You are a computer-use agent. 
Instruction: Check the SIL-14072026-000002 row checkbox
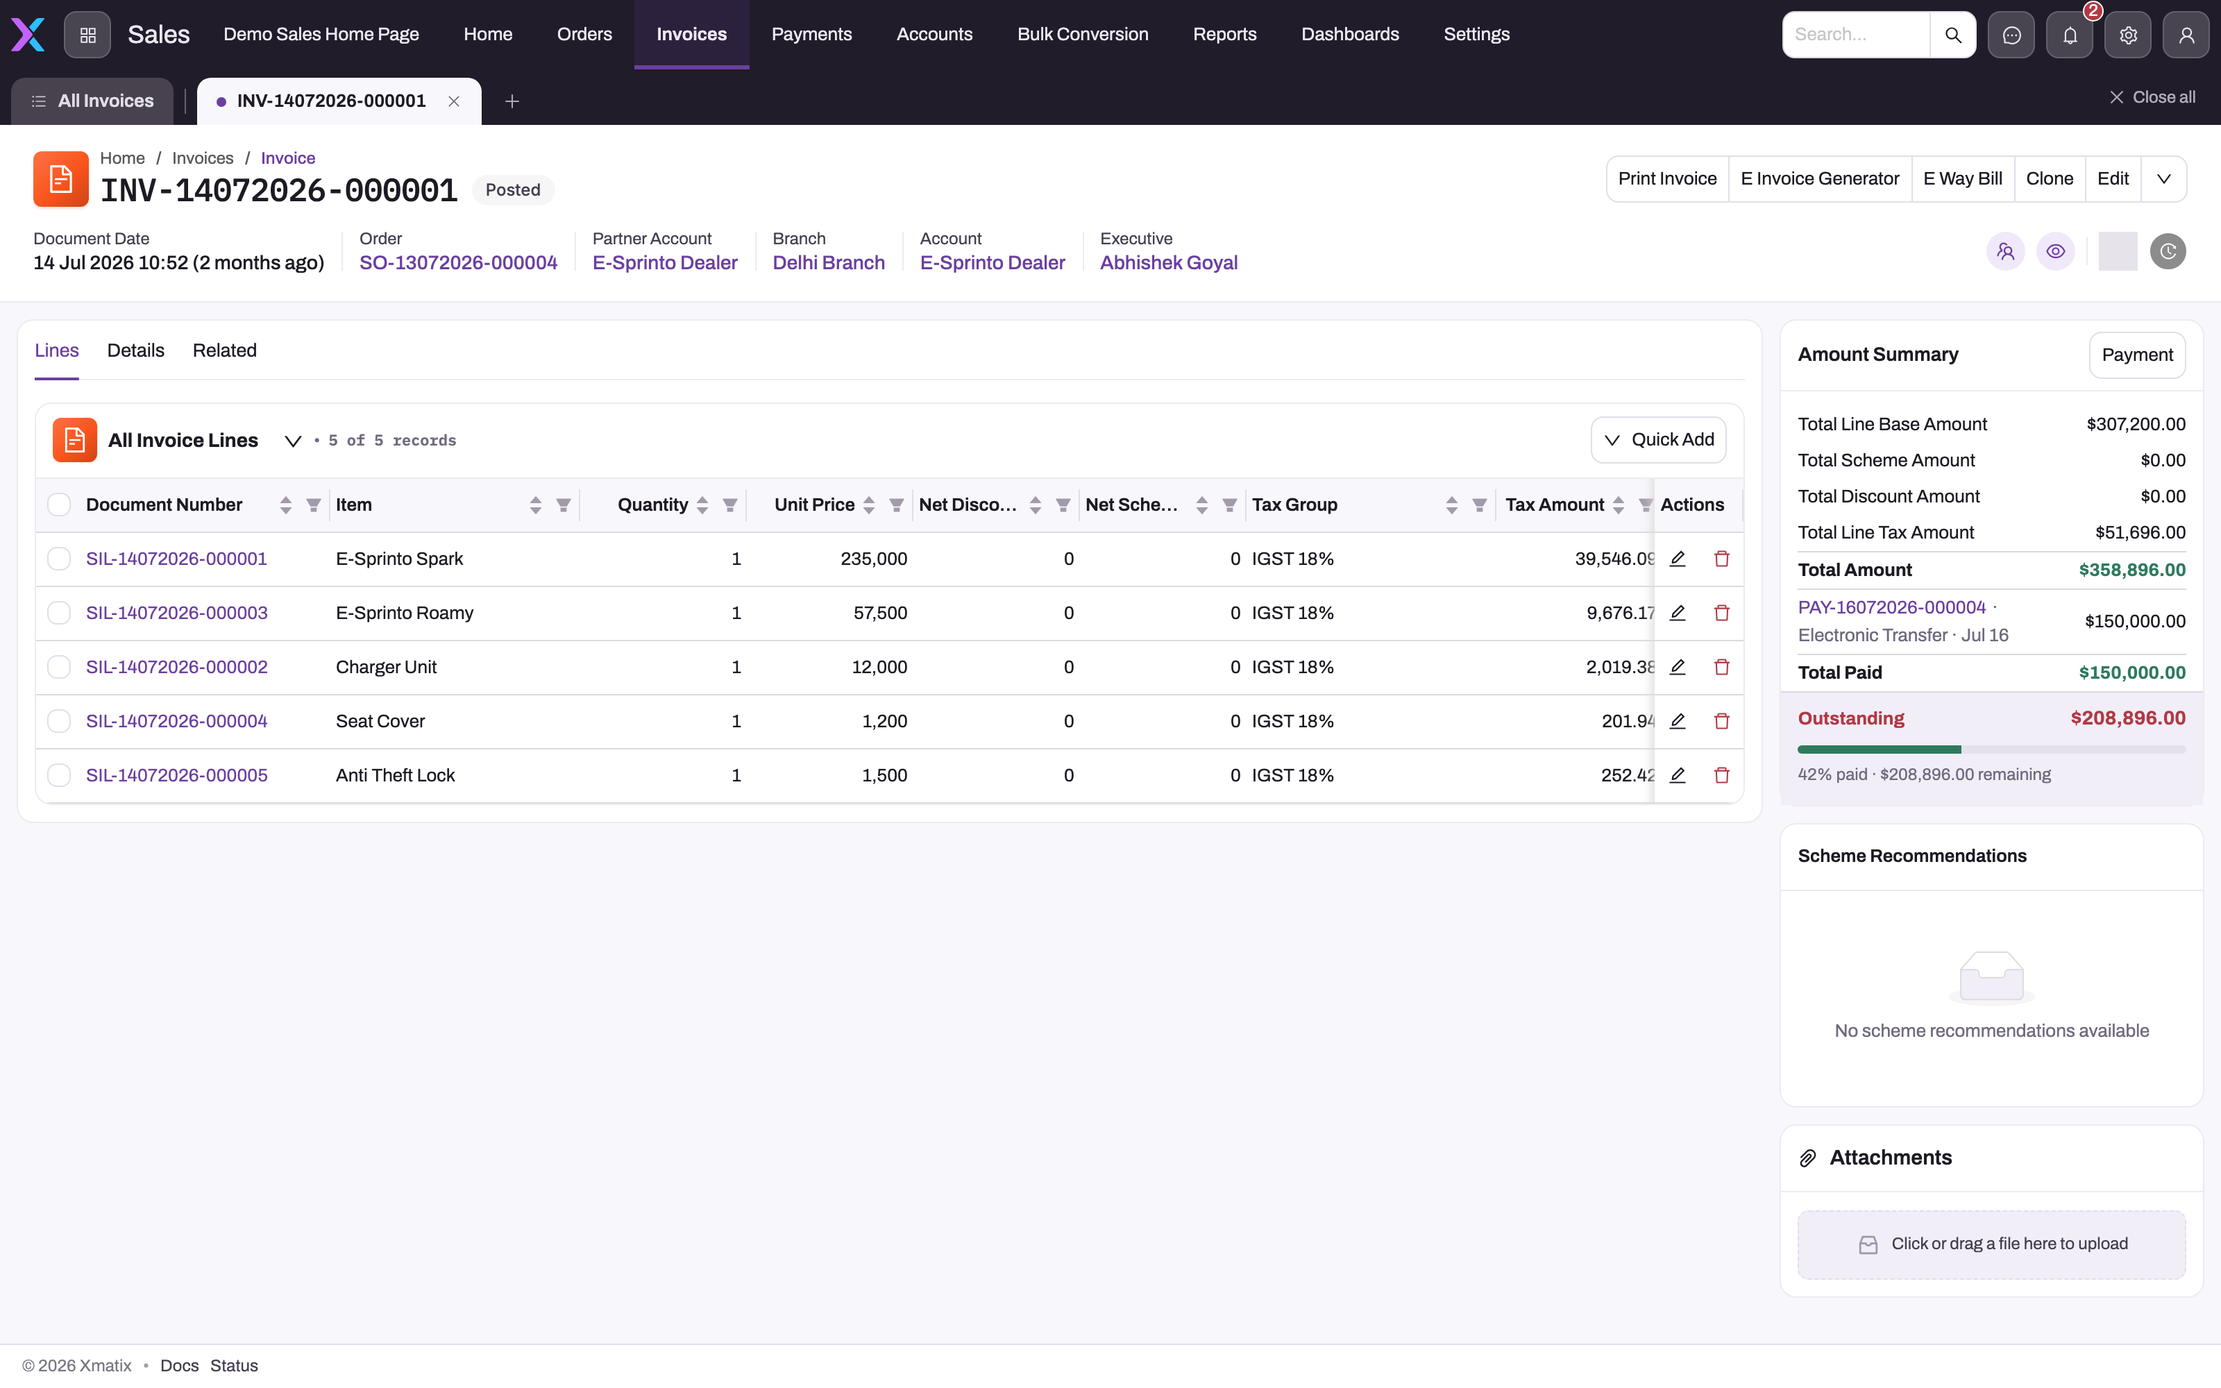click(x=59, y=666)
